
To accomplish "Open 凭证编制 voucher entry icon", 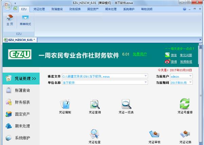I will click(x=65, y=107).
